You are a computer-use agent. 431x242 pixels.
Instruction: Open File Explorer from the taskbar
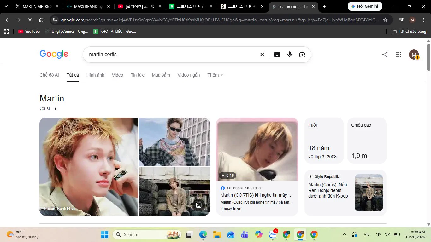tap(217, 234)
